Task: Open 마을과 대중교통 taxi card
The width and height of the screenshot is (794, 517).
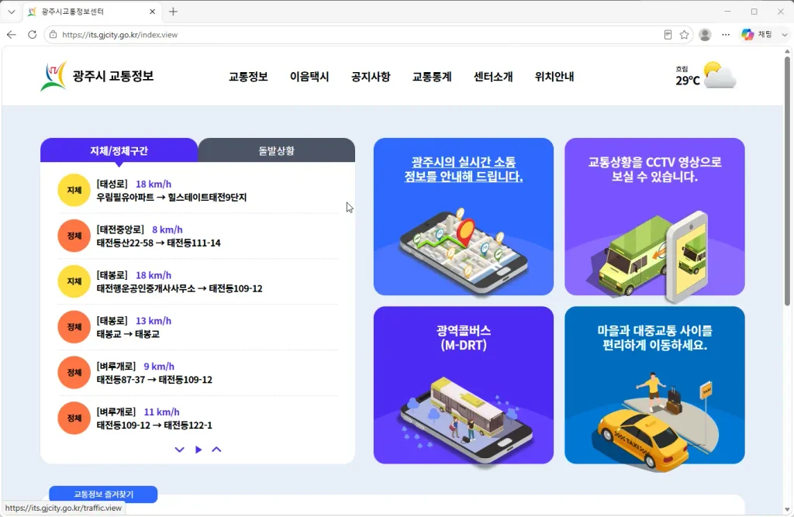Action: click(x=654, y=384)
